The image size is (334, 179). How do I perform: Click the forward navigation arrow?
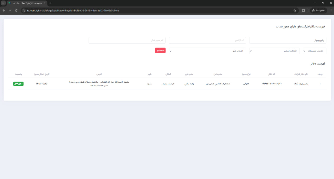(x=10, y=10)
